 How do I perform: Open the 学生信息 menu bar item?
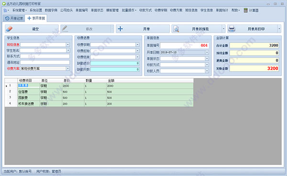[207, 10]
